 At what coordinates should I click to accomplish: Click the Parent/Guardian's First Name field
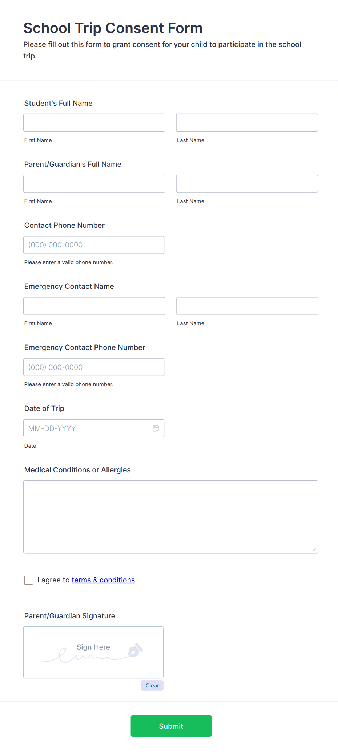[94, 183]
